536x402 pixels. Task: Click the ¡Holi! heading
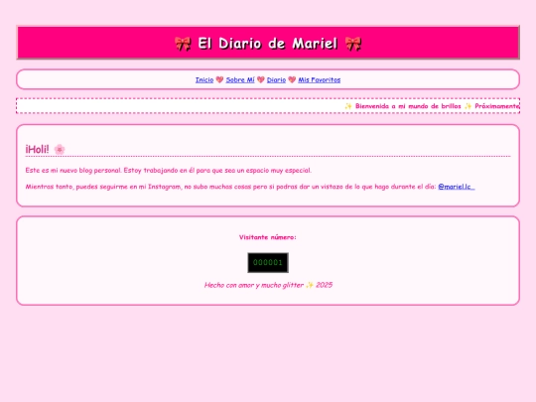click(x=37, y=149)
